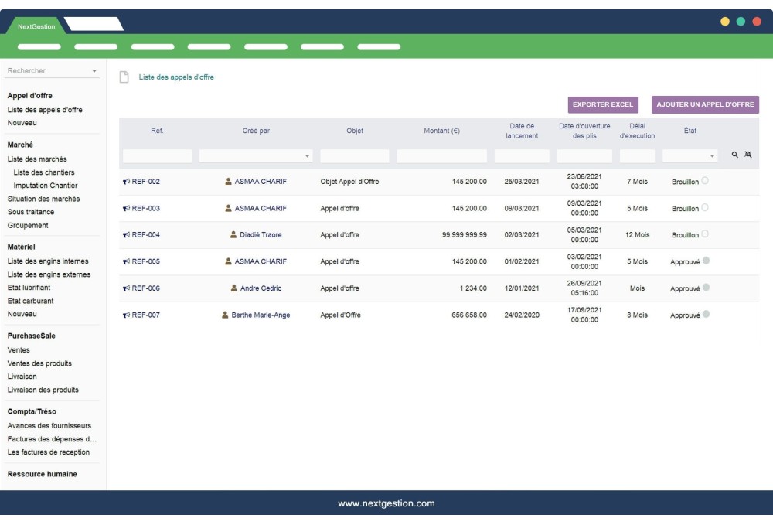Click the document icon next to page title
The height and width of the screenshot is (525, 773).
pyautogui.click(x=122, y=78)
